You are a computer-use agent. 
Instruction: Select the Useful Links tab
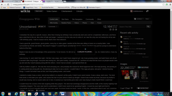(x=54, y=19)
